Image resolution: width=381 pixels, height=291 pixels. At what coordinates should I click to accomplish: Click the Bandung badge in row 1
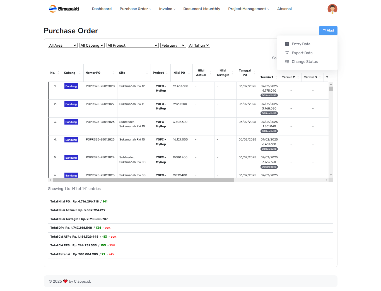click(x=71, y=86)
